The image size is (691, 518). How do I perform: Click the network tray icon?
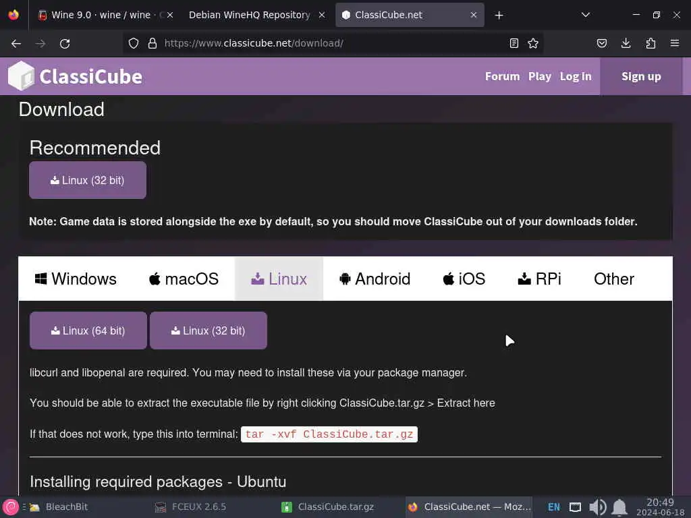click(575, 507)
